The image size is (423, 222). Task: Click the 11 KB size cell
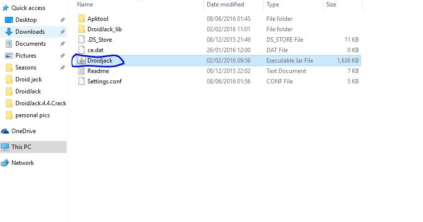(351, 40)
